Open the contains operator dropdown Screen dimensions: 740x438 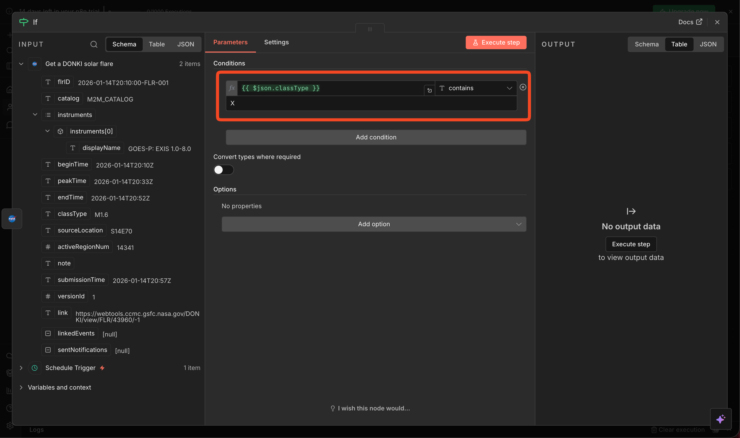pyautogui.click(x=476, y=88)
